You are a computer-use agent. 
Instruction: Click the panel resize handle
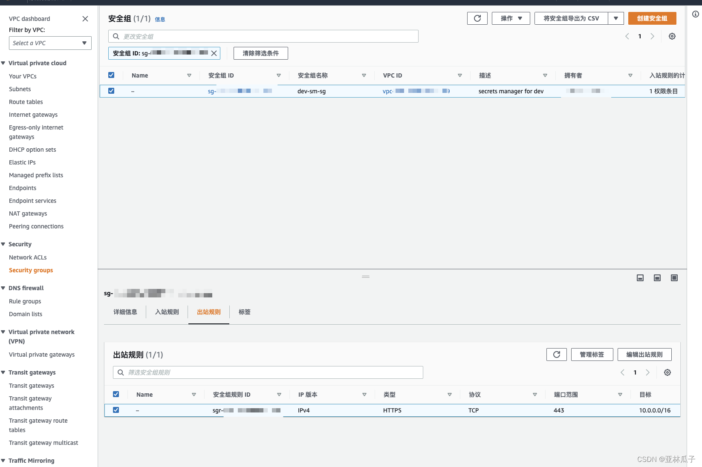pyautogui.click(x=366, y=277)
